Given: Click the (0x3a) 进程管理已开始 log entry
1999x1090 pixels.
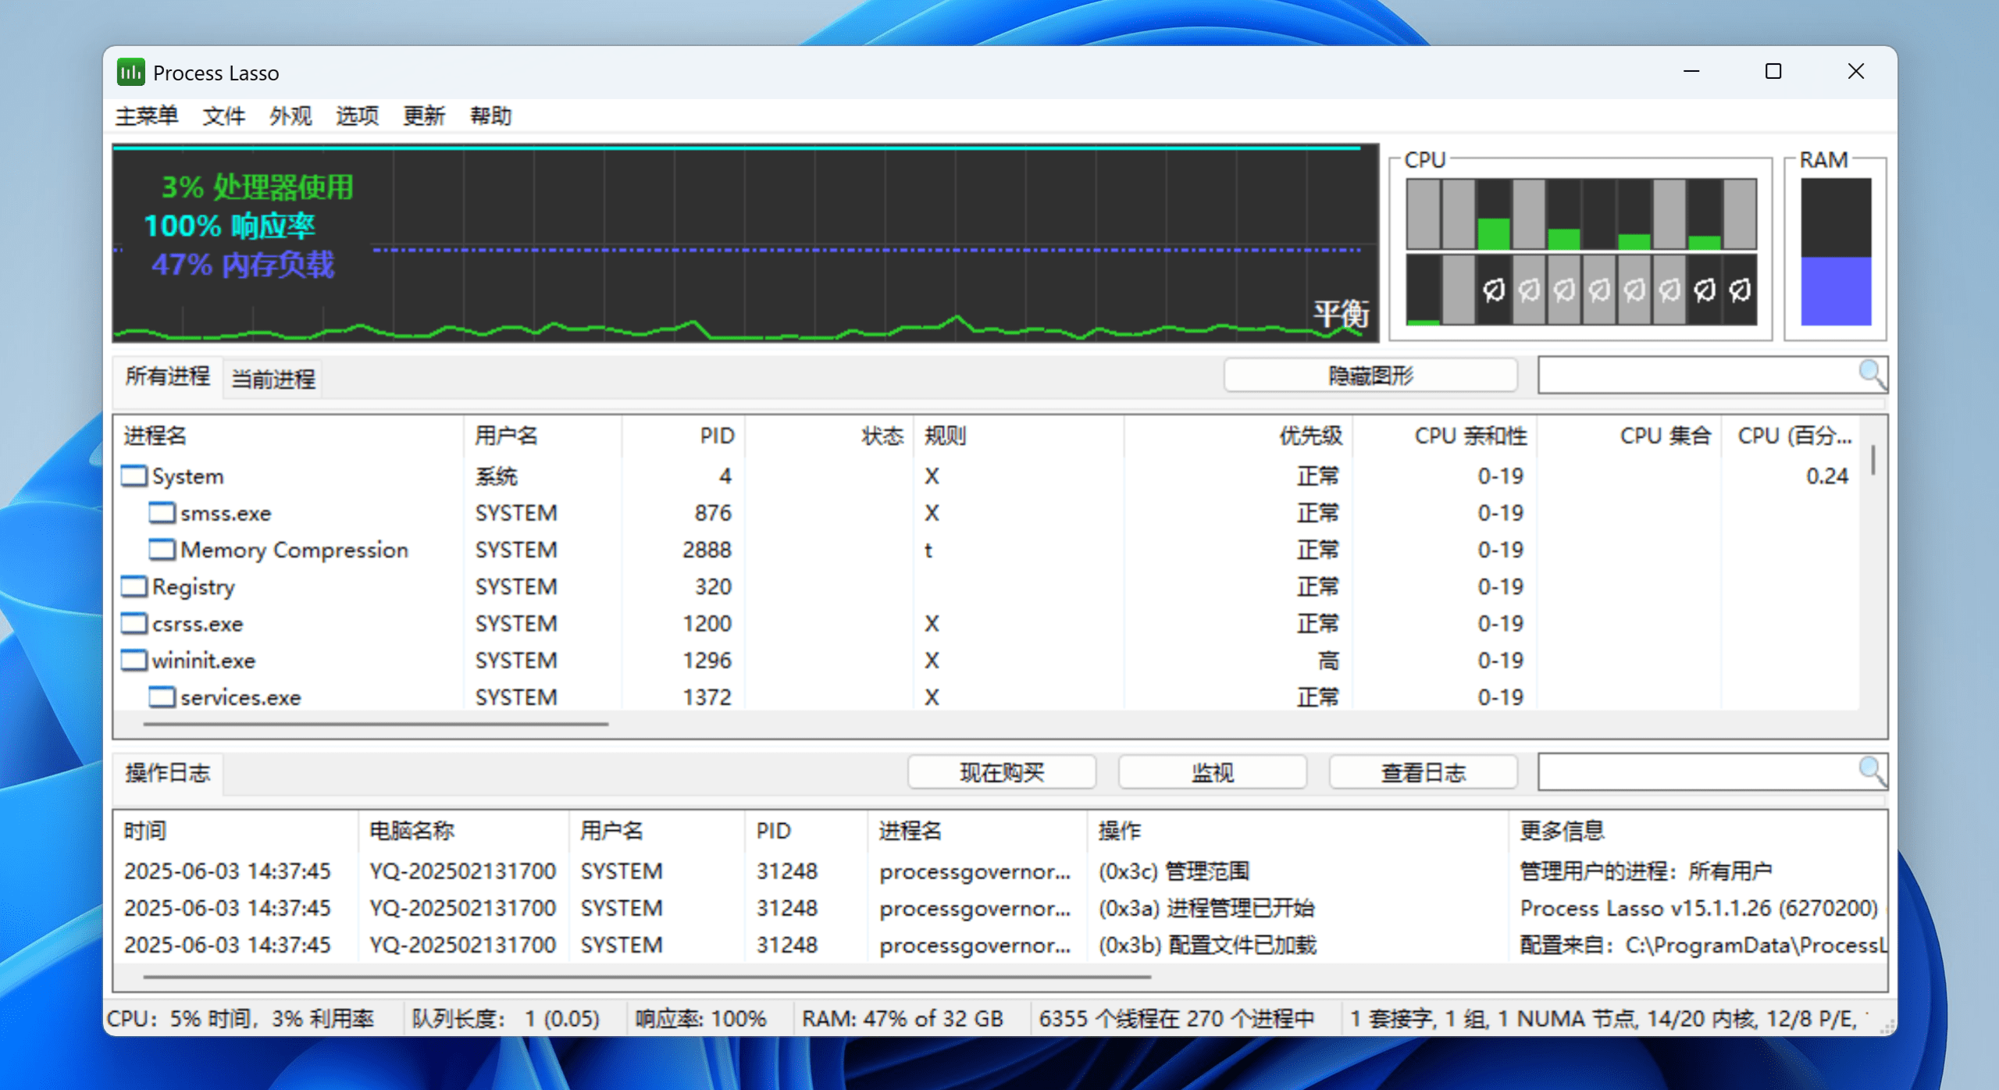Looking at the screenshot, I should pyautogui.click(x=1206, y=907).
